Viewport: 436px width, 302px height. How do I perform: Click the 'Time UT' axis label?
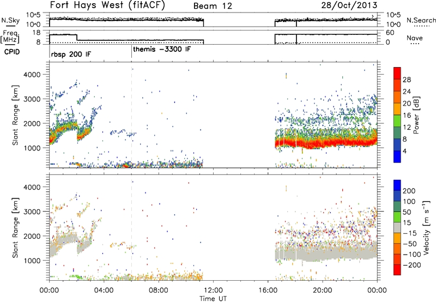click(213, 298)
